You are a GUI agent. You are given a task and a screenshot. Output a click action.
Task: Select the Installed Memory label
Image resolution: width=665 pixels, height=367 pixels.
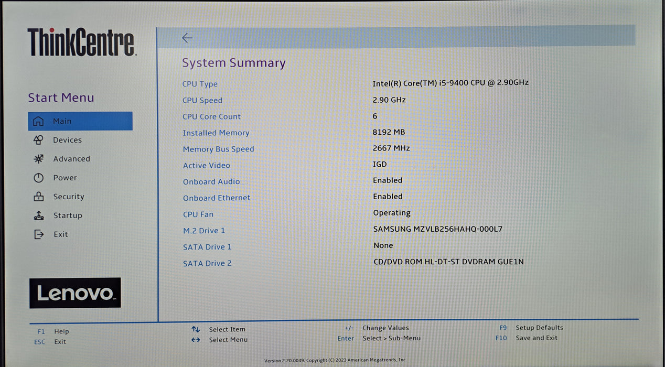(216, 133)
